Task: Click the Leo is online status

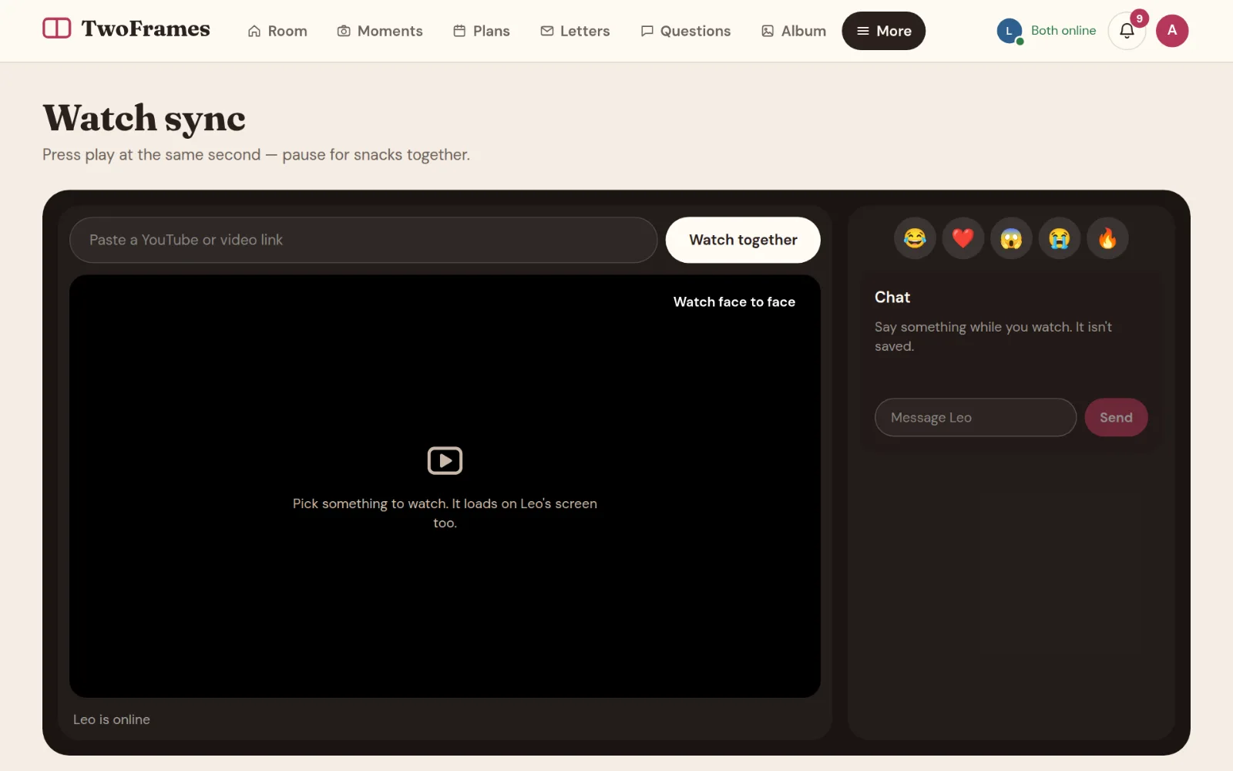Action: click(112, 719)
